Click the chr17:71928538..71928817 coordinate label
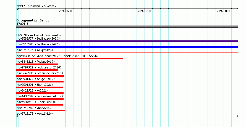This screenshot has width=246, height=127. pos(36,6)
